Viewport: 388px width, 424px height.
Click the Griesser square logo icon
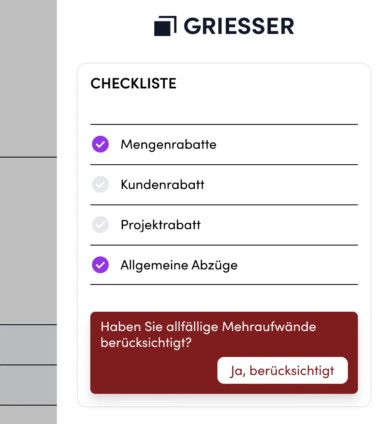point(165,26)
